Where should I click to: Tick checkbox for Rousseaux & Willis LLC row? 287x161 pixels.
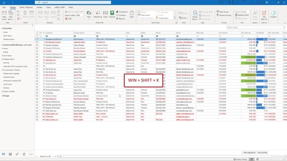click(x=37, y=39)
